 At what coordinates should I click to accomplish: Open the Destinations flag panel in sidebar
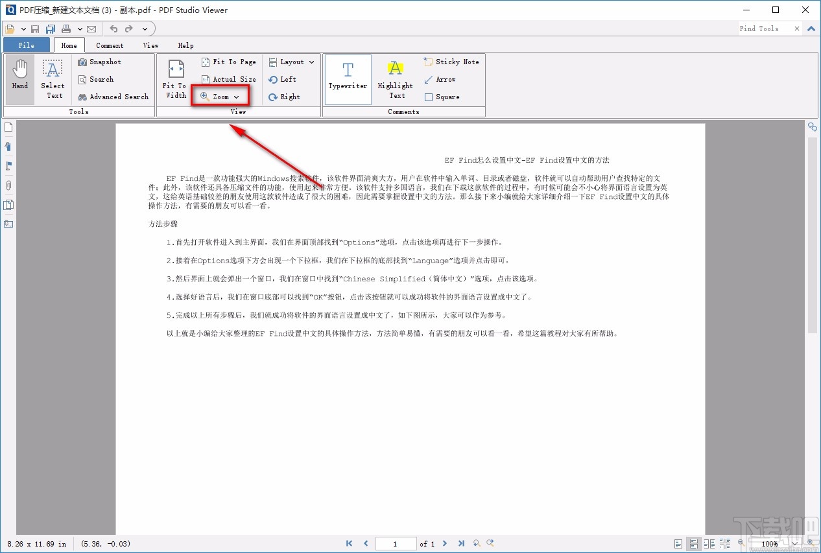coord(8,166)
